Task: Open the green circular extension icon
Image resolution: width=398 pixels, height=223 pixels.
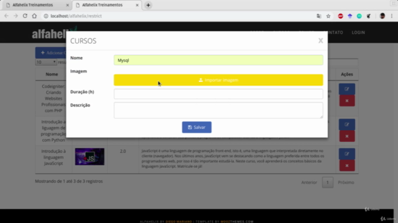Action: coord(359,16)
